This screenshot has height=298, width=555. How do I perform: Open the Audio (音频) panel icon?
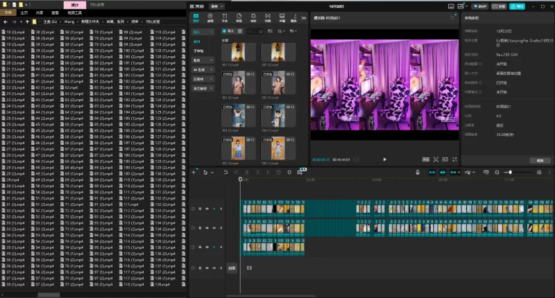point(210,17)
